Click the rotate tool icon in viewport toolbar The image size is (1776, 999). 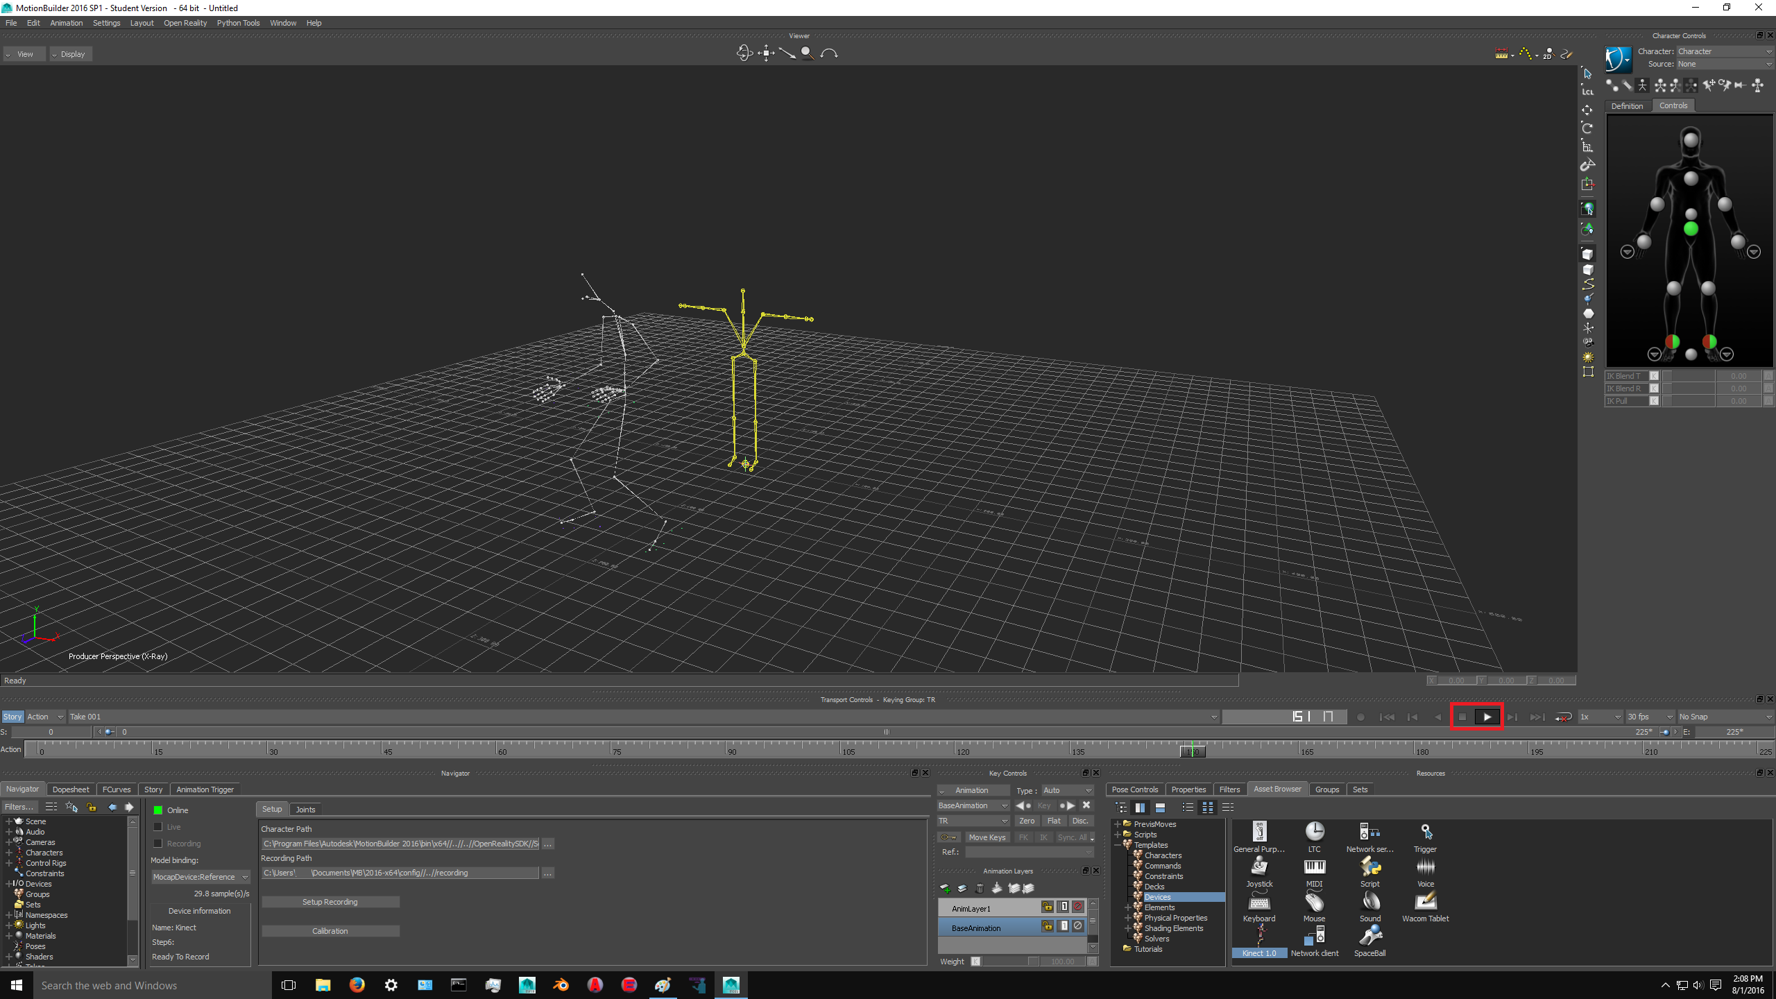coord(743,53)
